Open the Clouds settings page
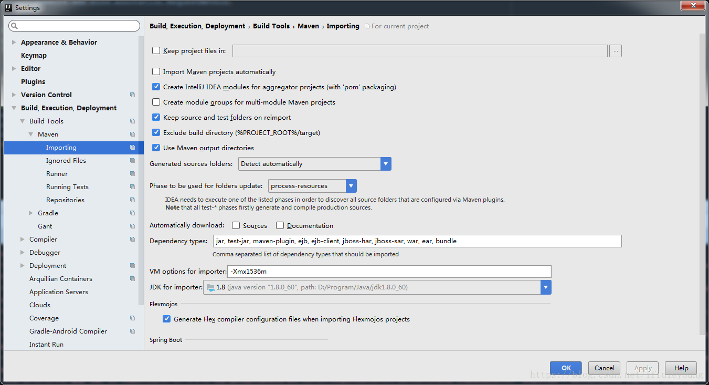 (40, 305)
